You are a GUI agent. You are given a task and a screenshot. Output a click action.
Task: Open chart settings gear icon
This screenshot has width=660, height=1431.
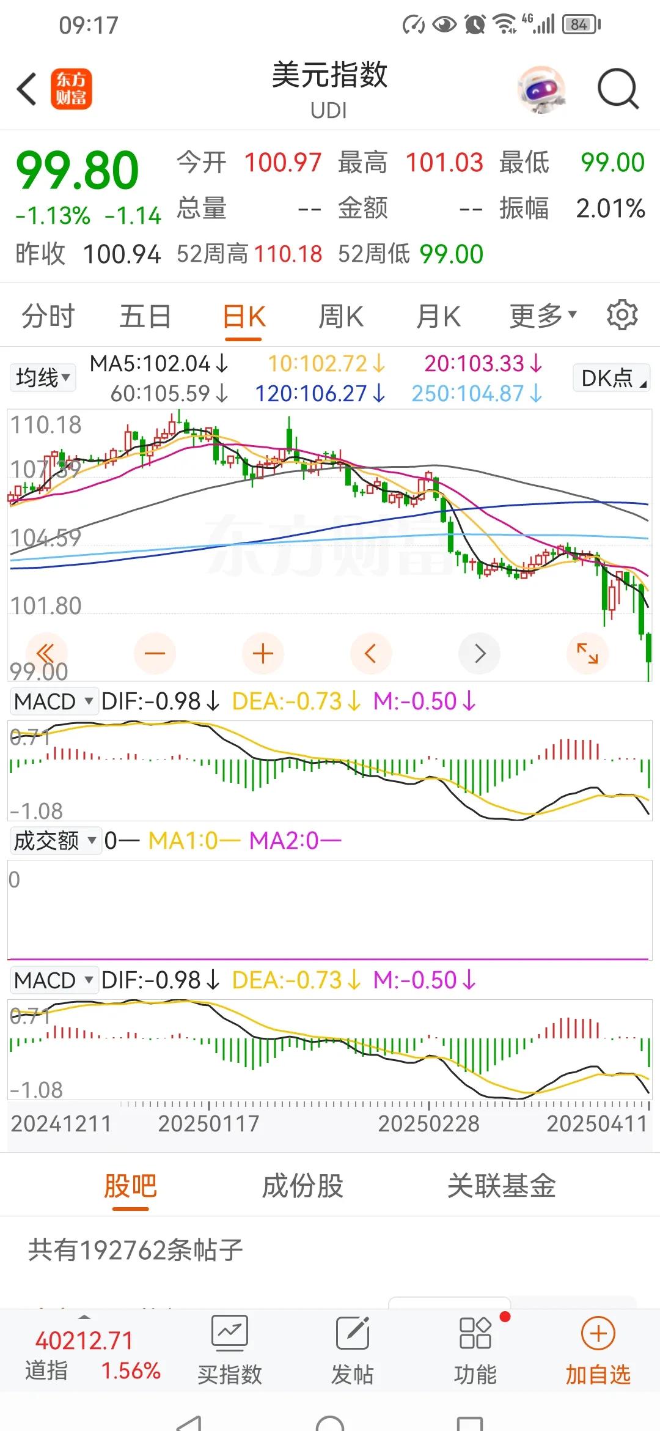click(x=621, y=316)
